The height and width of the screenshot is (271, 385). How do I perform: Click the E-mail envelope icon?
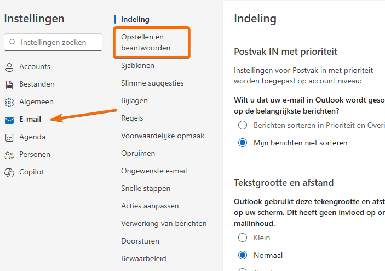pyautogui.click(x=9, y=120)
